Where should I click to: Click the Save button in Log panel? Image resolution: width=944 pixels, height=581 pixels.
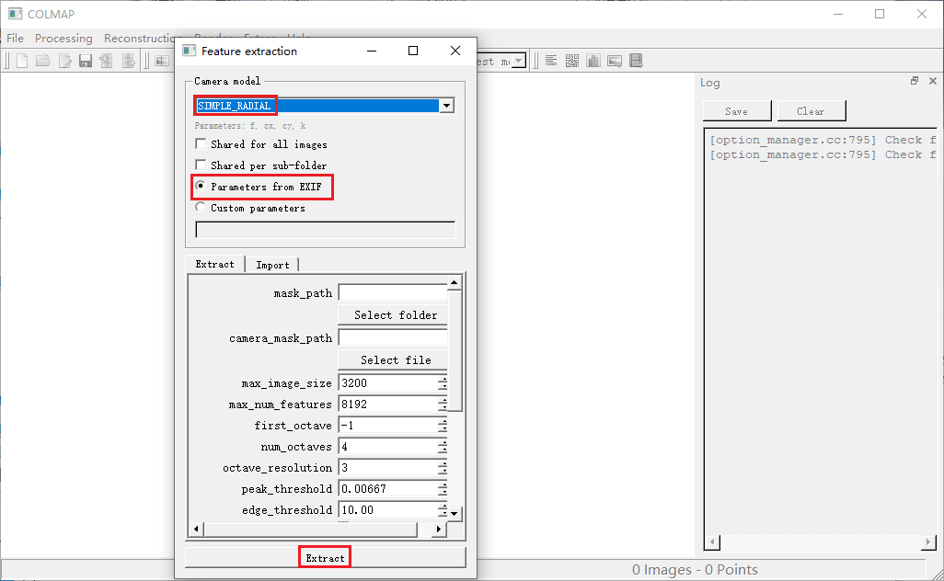click(737, 110)
